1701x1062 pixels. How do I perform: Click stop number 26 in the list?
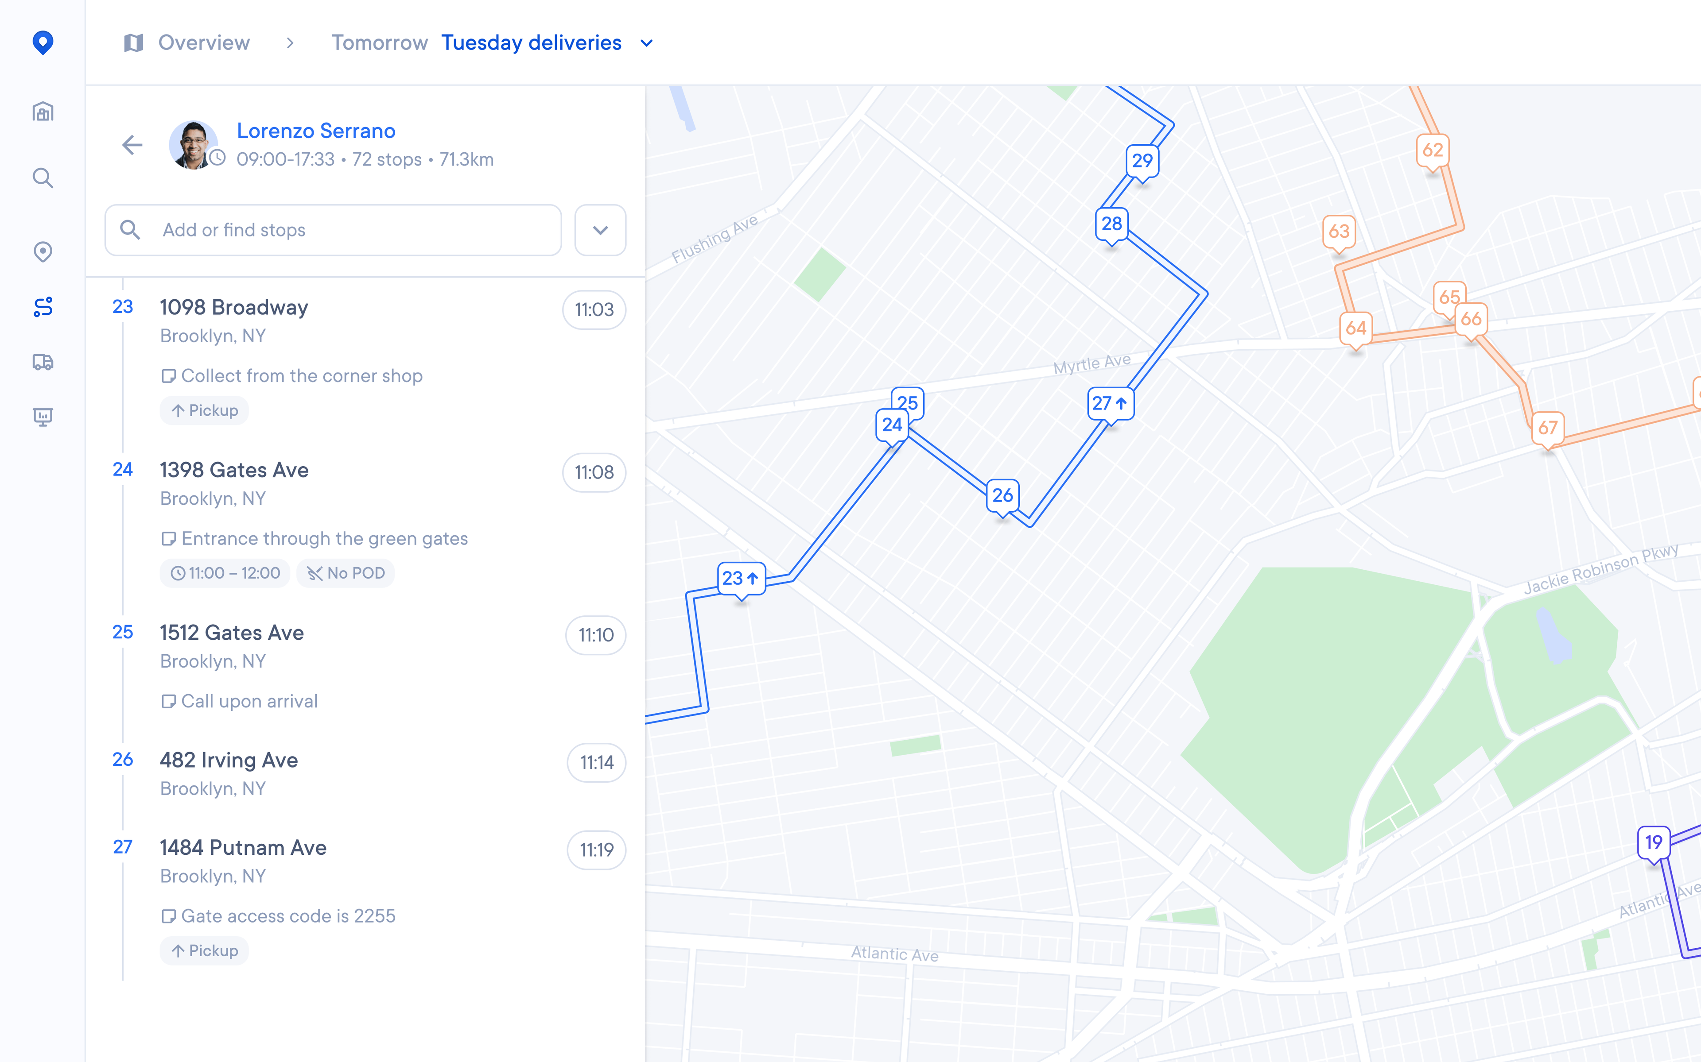(x=122, y=759)
